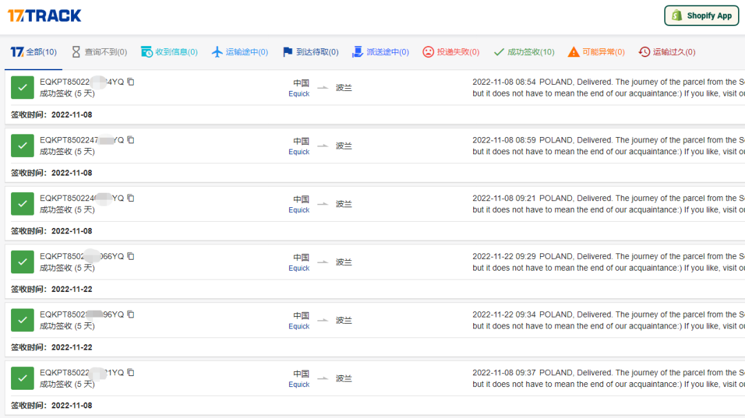View the 运输过久(0) tab
Viewport: 745px width, 418px height.
pos(667,52)
